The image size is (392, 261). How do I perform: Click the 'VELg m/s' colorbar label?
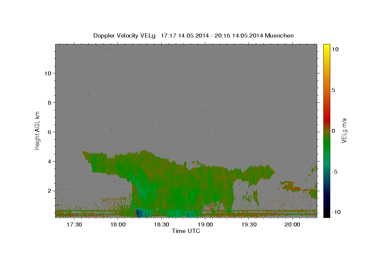pos(344,130)
